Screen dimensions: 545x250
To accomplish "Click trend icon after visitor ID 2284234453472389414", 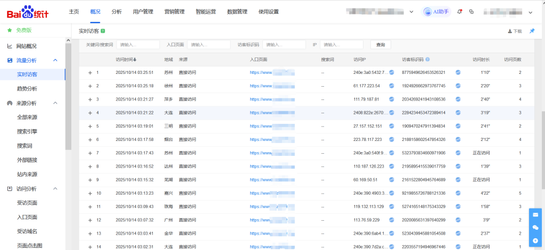I will point(458,113).
